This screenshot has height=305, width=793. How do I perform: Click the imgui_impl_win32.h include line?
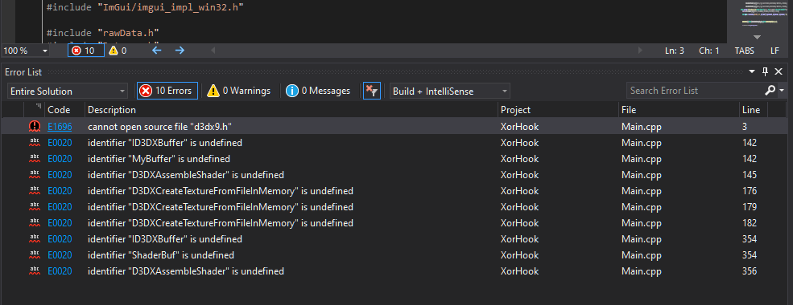[145, 7]
